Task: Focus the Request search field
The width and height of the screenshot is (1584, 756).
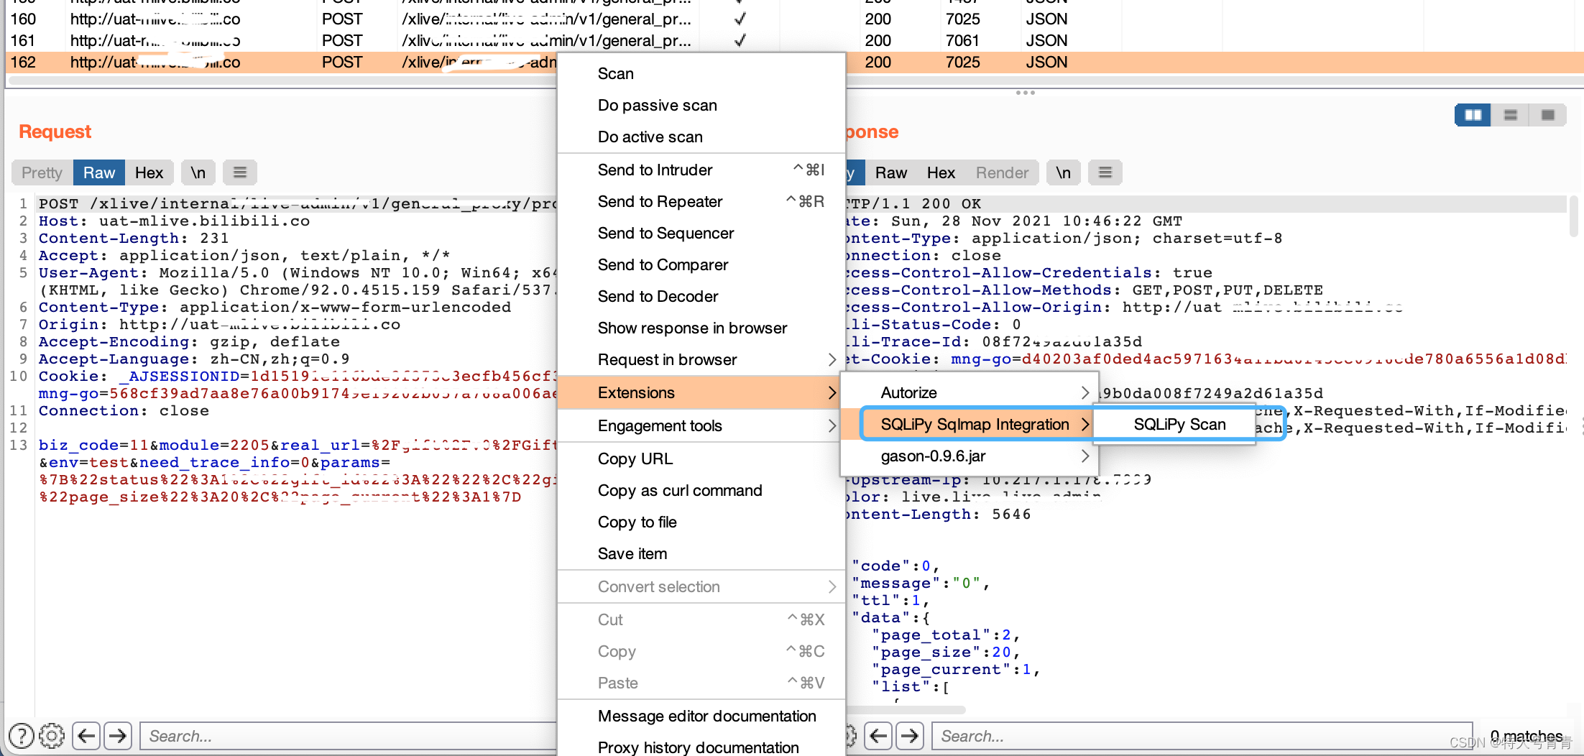Action: [x=349, y=736]
